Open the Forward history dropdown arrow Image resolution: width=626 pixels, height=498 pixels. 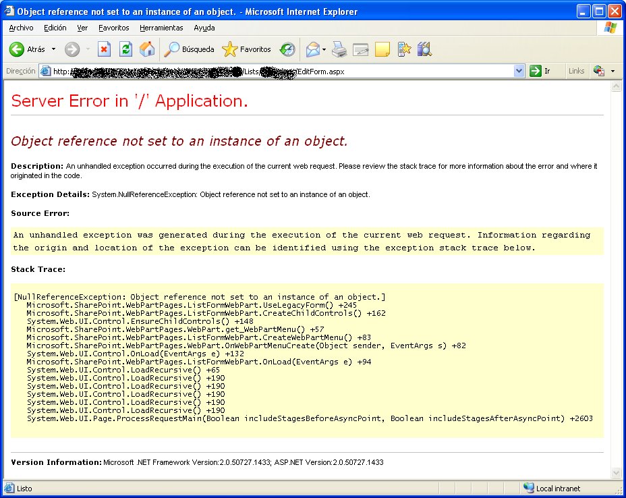[88, 49]
